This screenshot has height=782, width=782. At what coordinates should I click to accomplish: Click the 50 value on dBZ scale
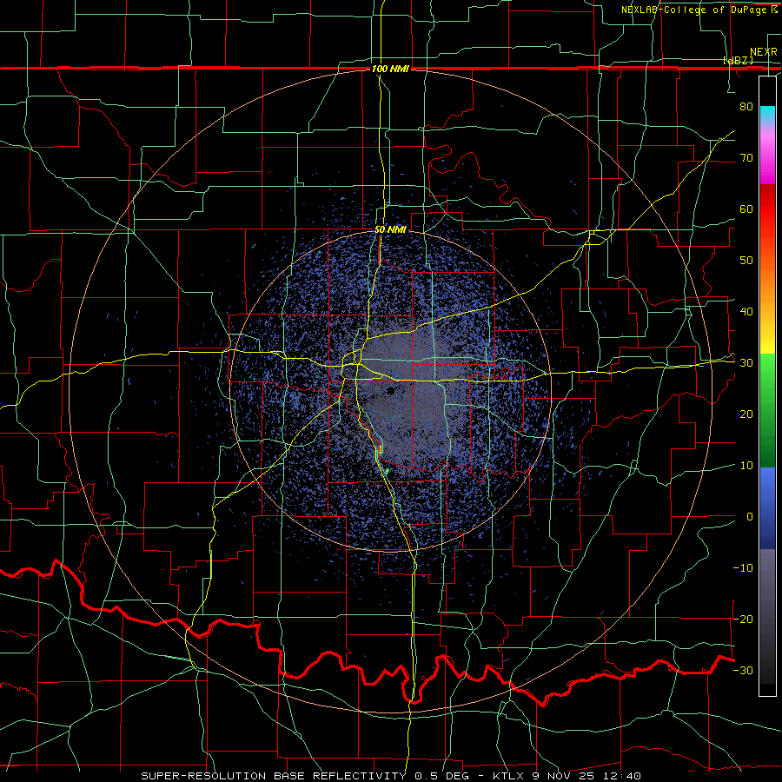[x=746, y=261]
